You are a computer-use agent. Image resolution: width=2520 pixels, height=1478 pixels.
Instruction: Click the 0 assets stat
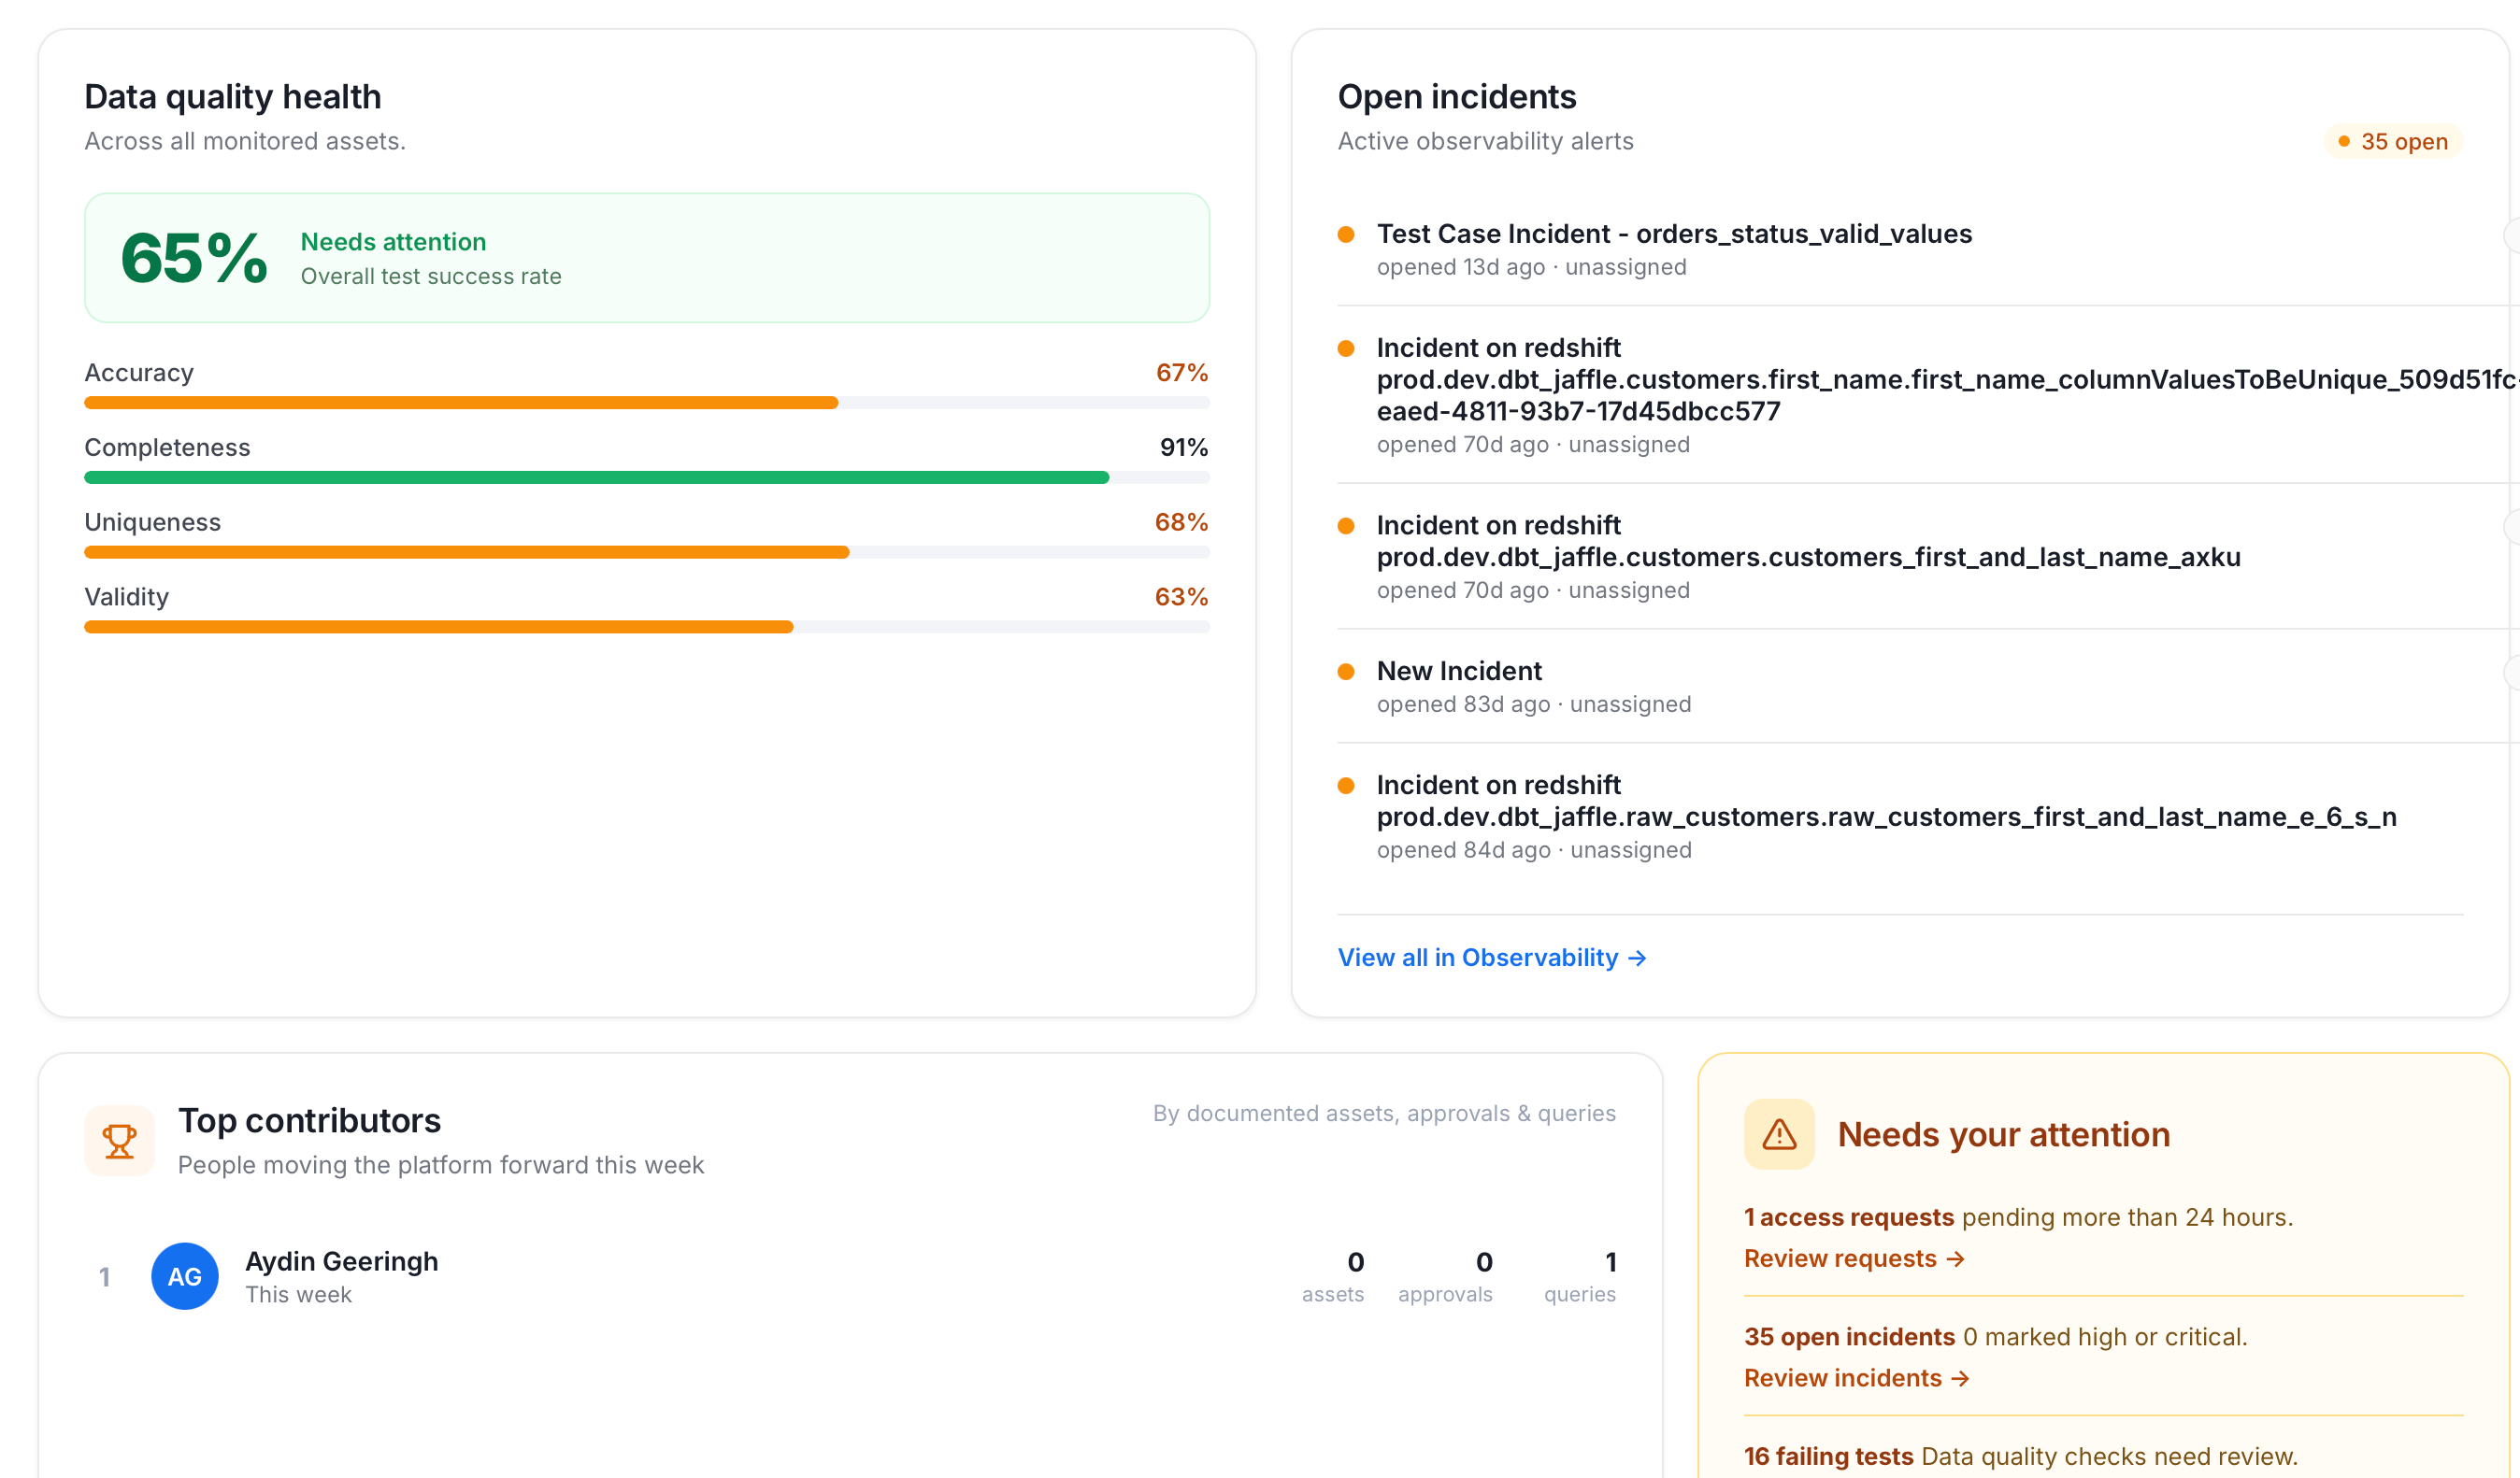pyautogui.click(x=1333, y=1276)
